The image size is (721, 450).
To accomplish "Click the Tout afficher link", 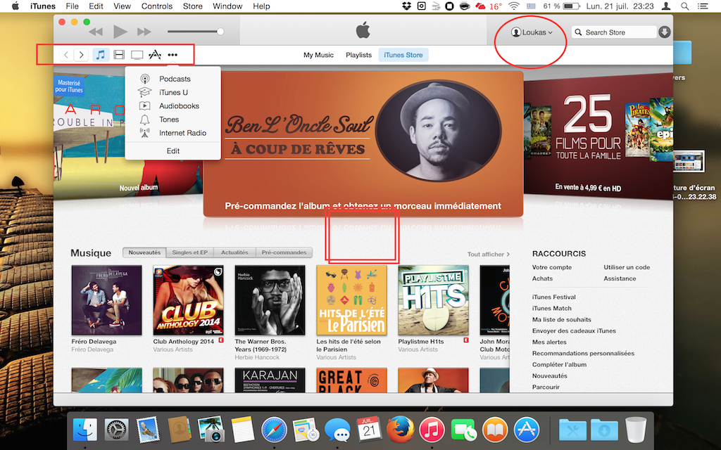I will coord(489,255).
